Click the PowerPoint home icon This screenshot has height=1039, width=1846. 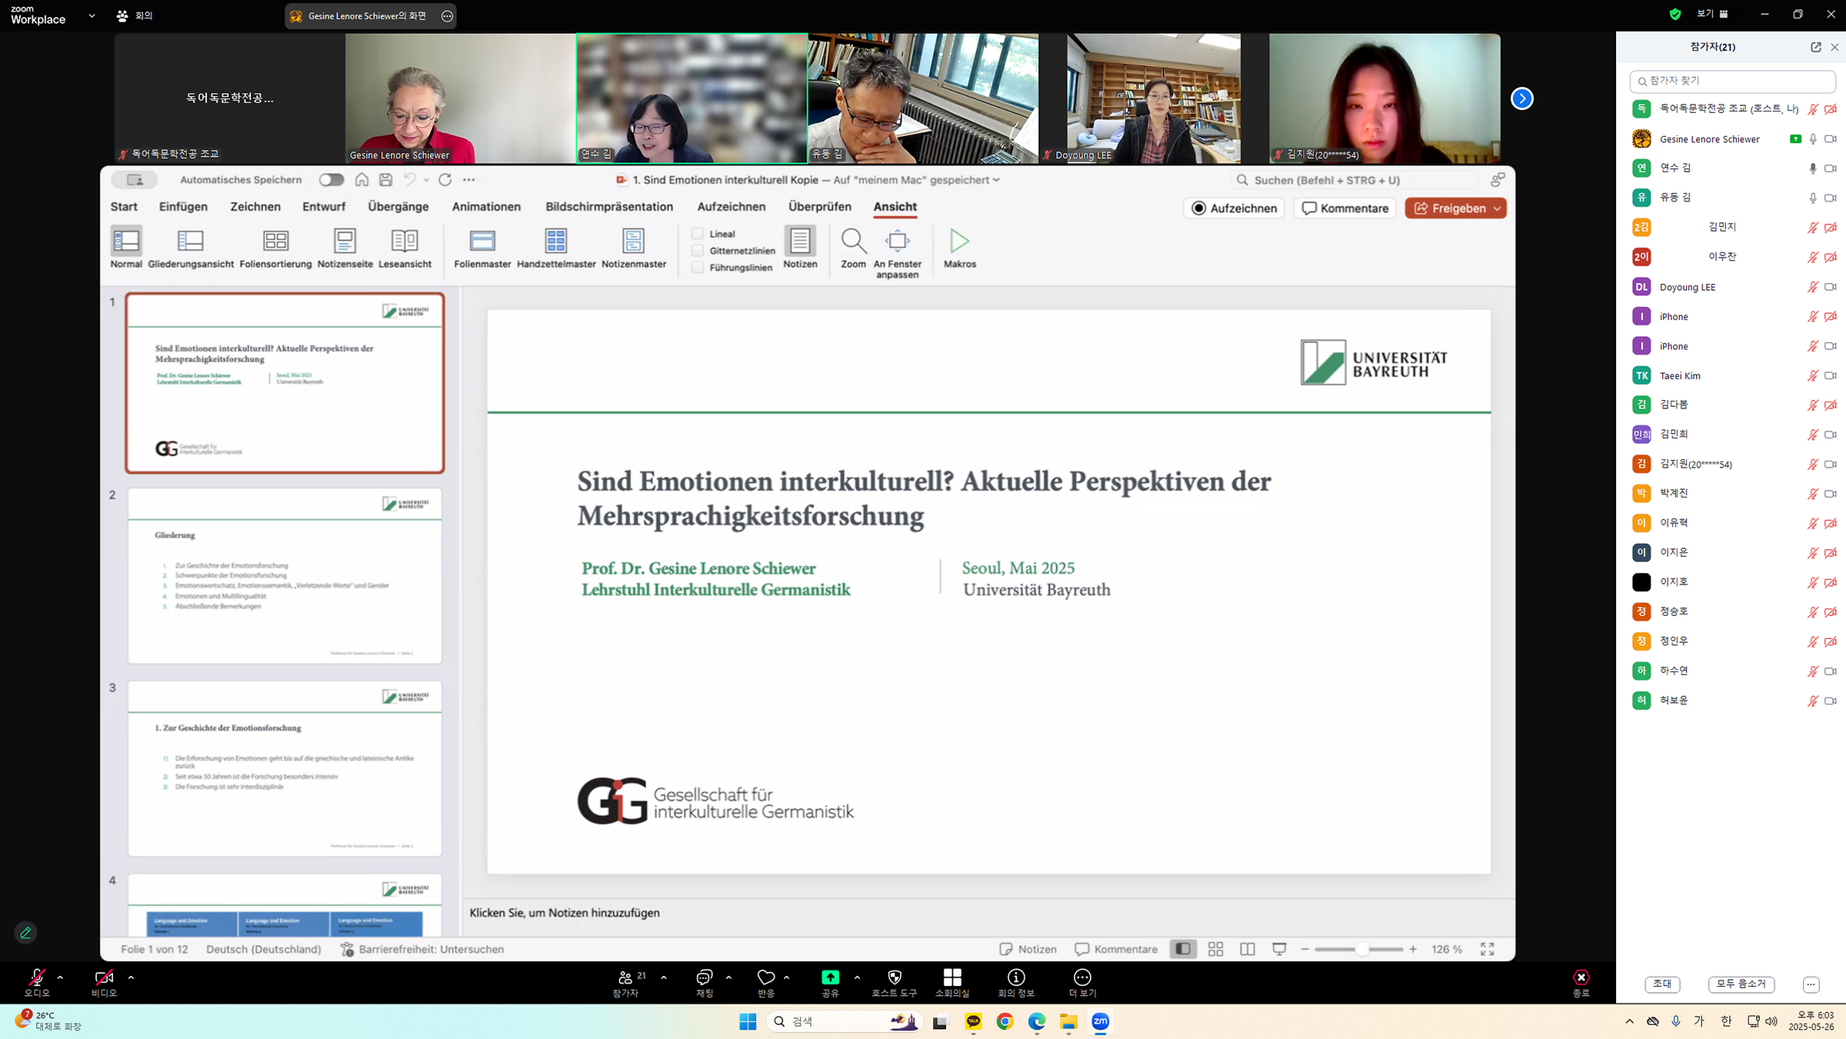pyautogui.click(x=362, y=179)
